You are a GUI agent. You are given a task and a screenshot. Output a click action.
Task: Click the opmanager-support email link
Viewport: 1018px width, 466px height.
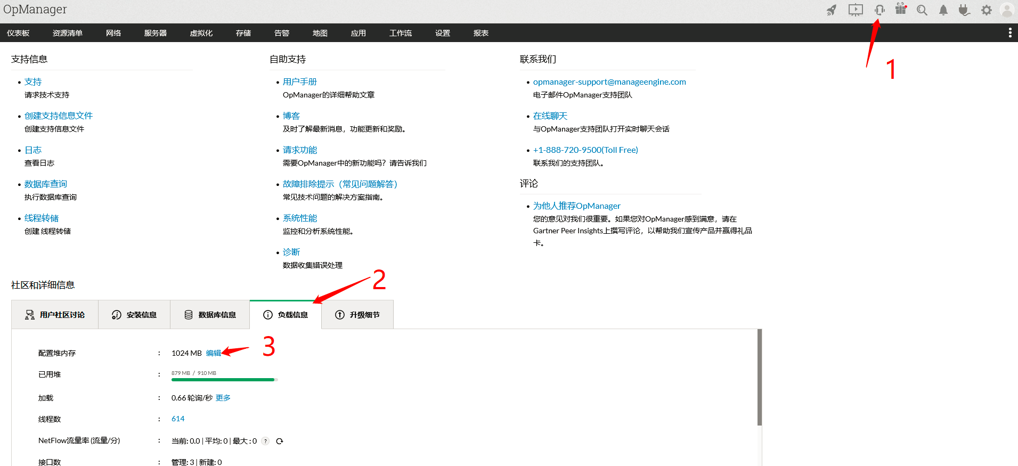tap(609, 82)
